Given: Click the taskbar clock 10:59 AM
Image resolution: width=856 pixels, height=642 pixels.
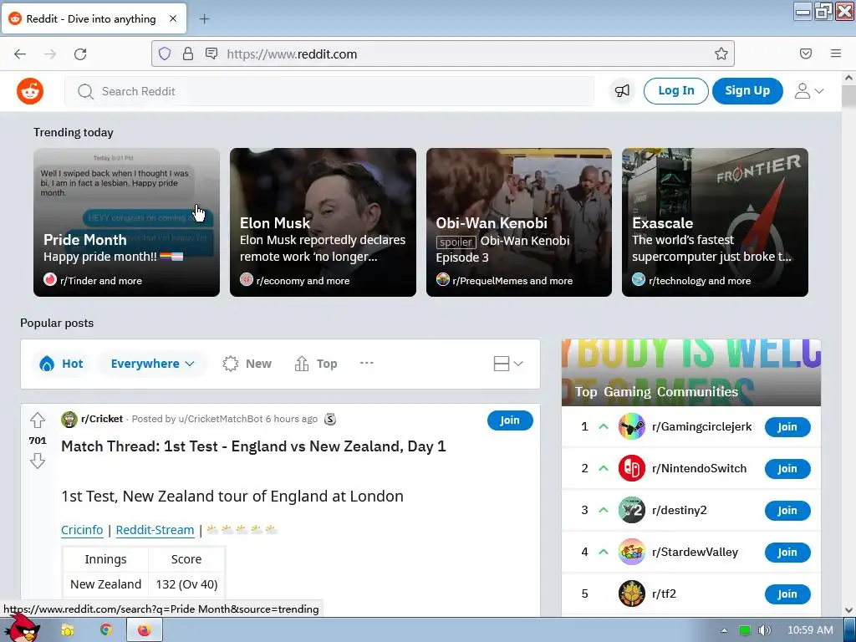Looking at the screenshot, I should (x=810, y=630).
